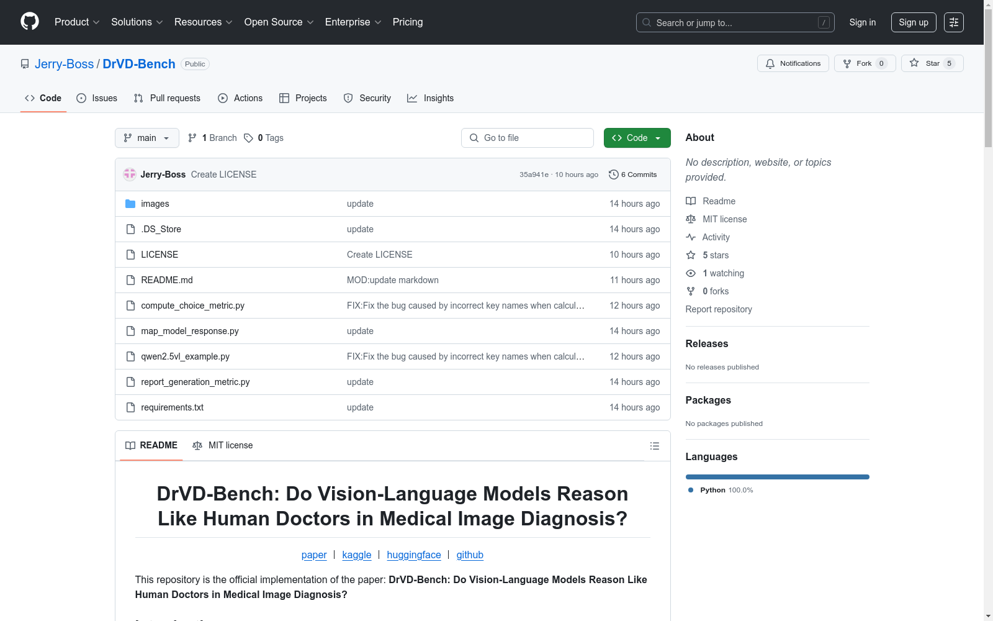Click the Notifications bell button
Viewport: 993px width, 621px height.
(793, 63)
